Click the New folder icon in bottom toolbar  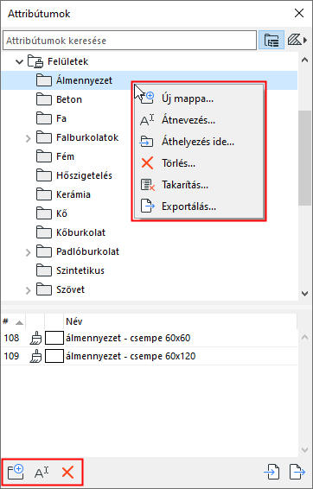[16, 472]
